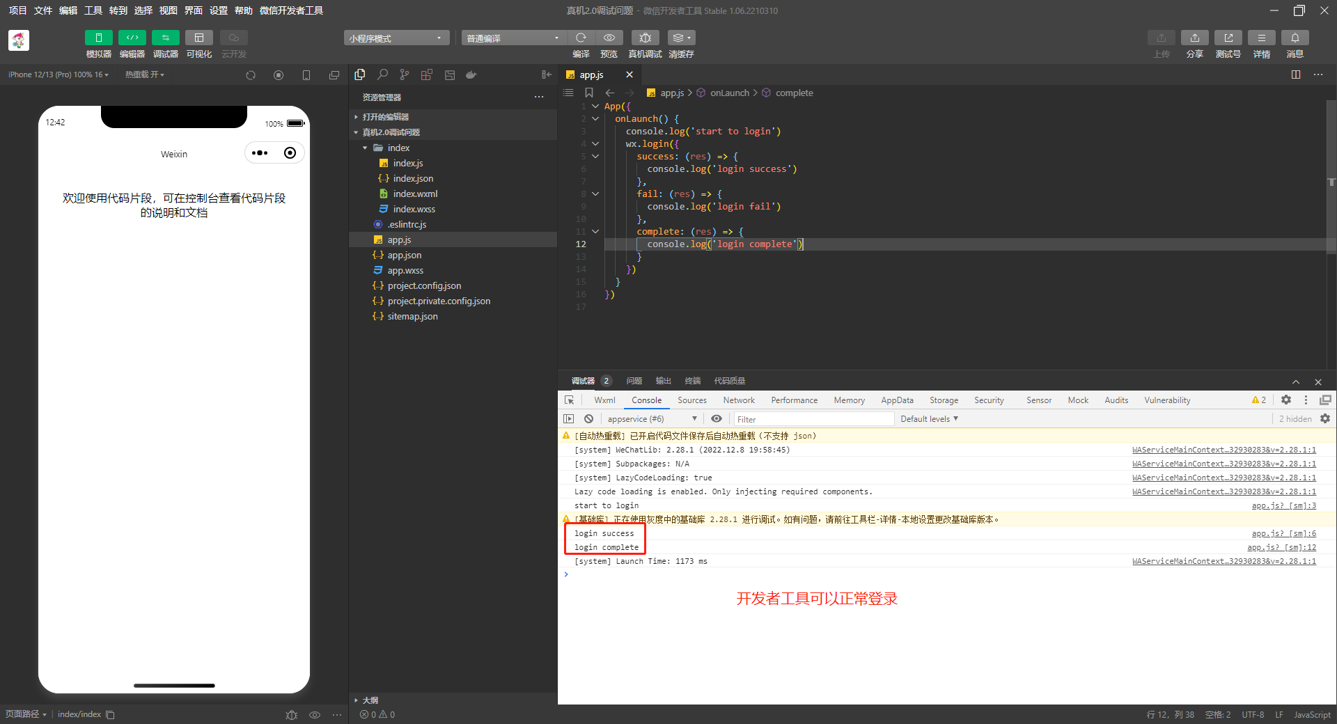The height and width of the screenshot is (724, 1337).
Task: Fold the onLaunch function block
Action: click(595, 119)
